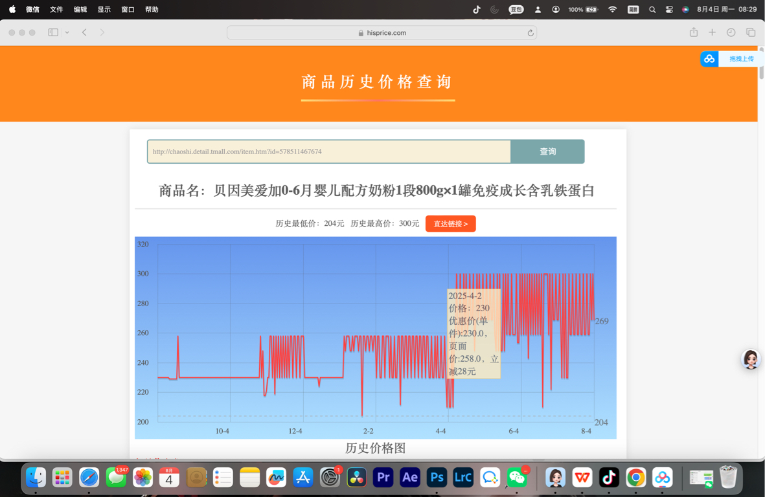The image size is (765, 497).
Task: Open a new tab with the plus icon
Action: [x=713, y=32]
